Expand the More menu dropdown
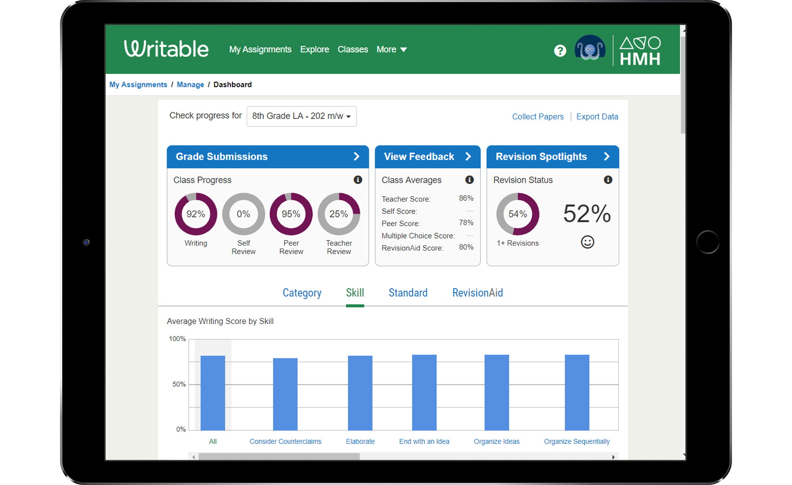 coord(392,49)
